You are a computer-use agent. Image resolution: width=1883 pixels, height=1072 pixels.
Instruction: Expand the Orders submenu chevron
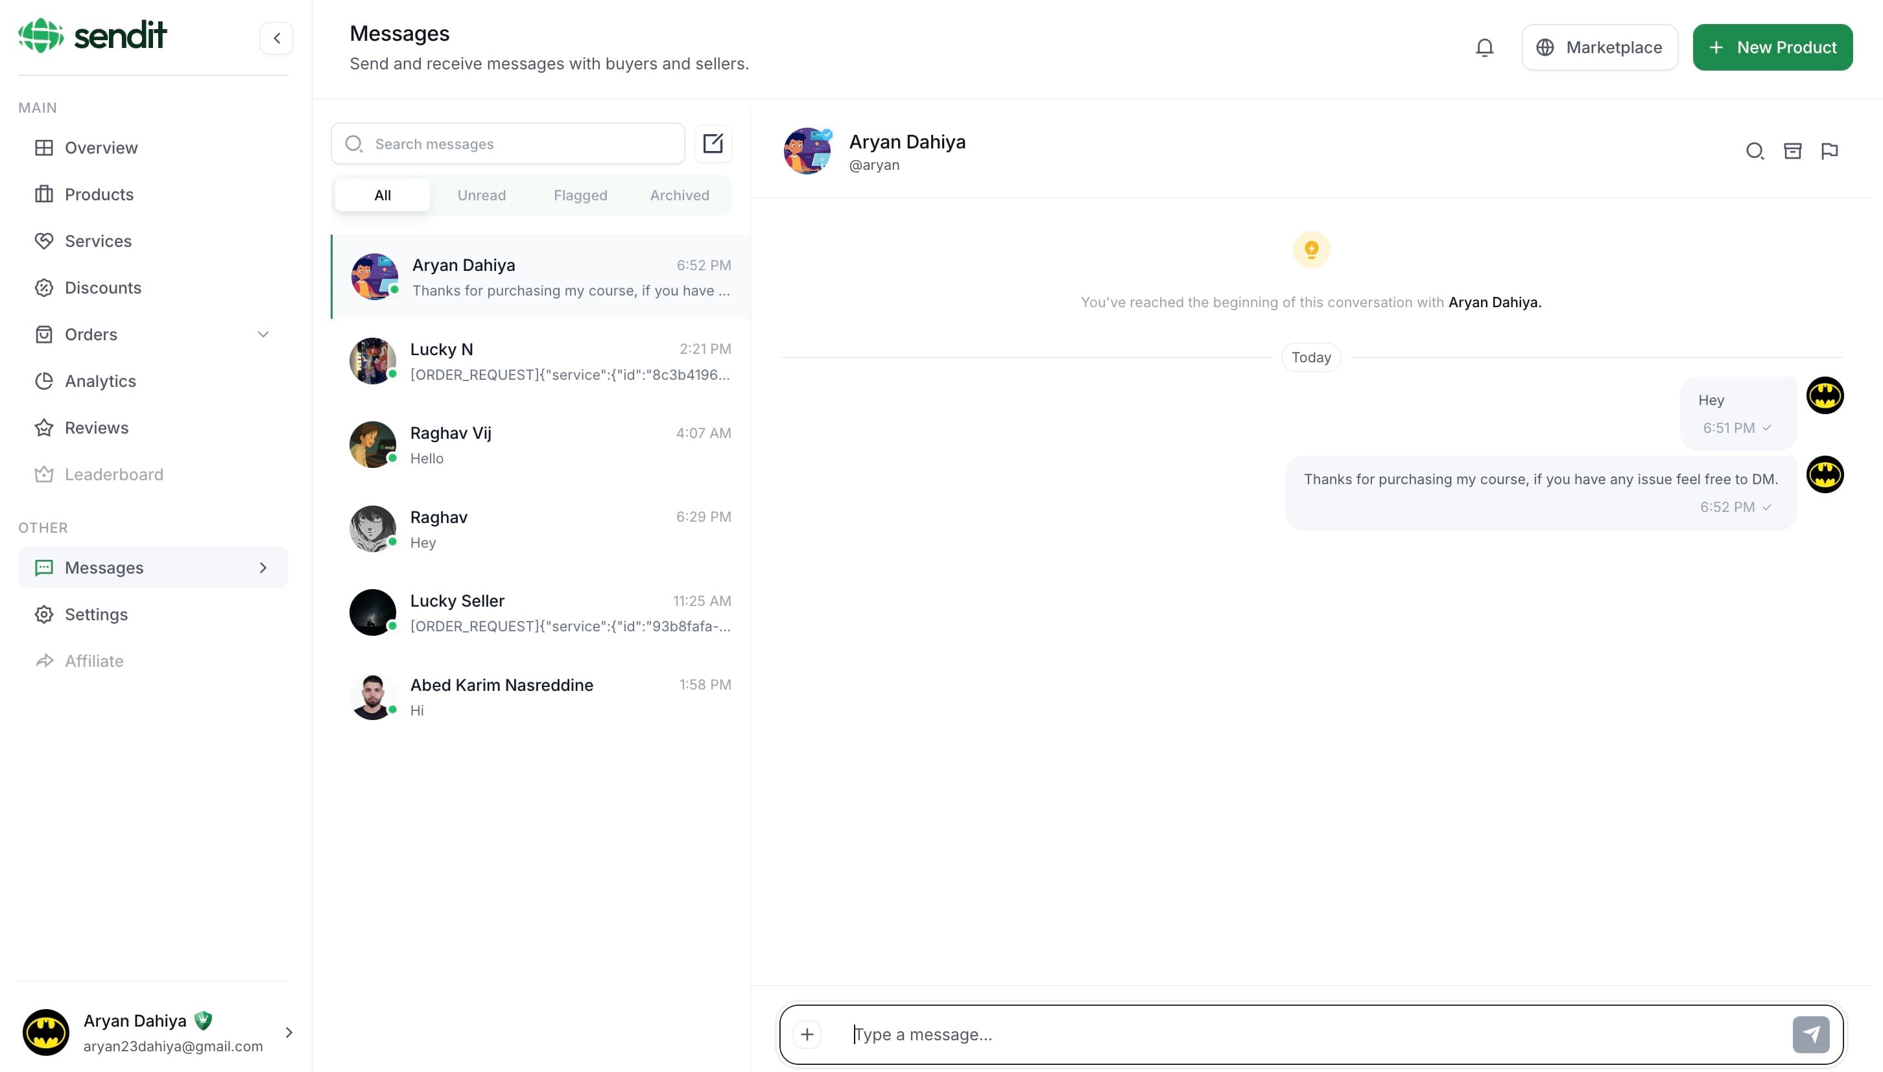[263, 334]
